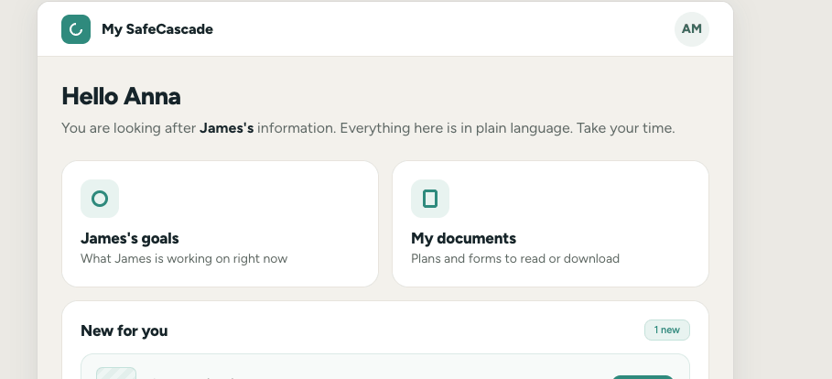Click the circle icon on James's goals card
This screenshot has height=379, width=832.
[x=100, y=199]
